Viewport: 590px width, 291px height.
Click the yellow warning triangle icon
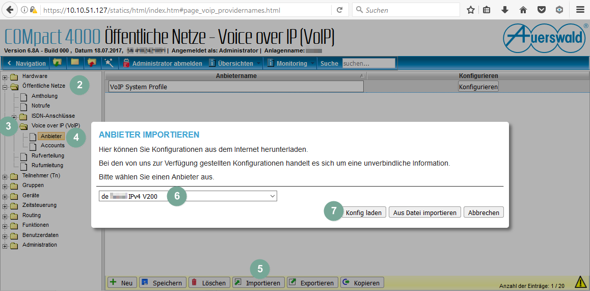(580, 282)
